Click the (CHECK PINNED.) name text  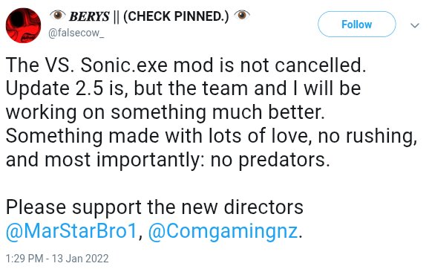pos(176,16)
